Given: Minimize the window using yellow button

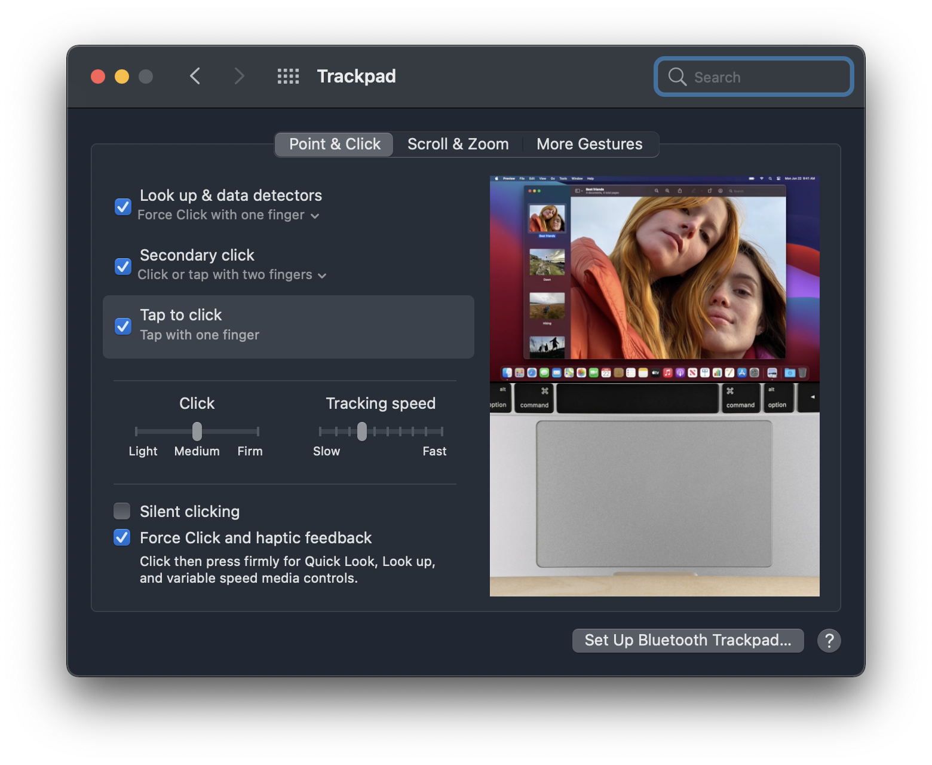Looking at the screenshot, I should pos(122,76).
